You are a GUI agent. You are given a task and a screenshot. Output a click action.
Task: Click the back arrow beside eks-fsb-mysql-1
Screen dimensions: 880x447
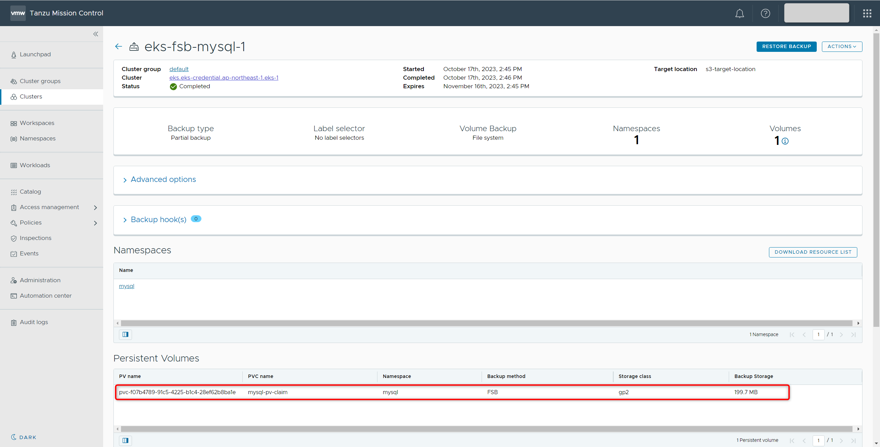click(x=119, y=47)
